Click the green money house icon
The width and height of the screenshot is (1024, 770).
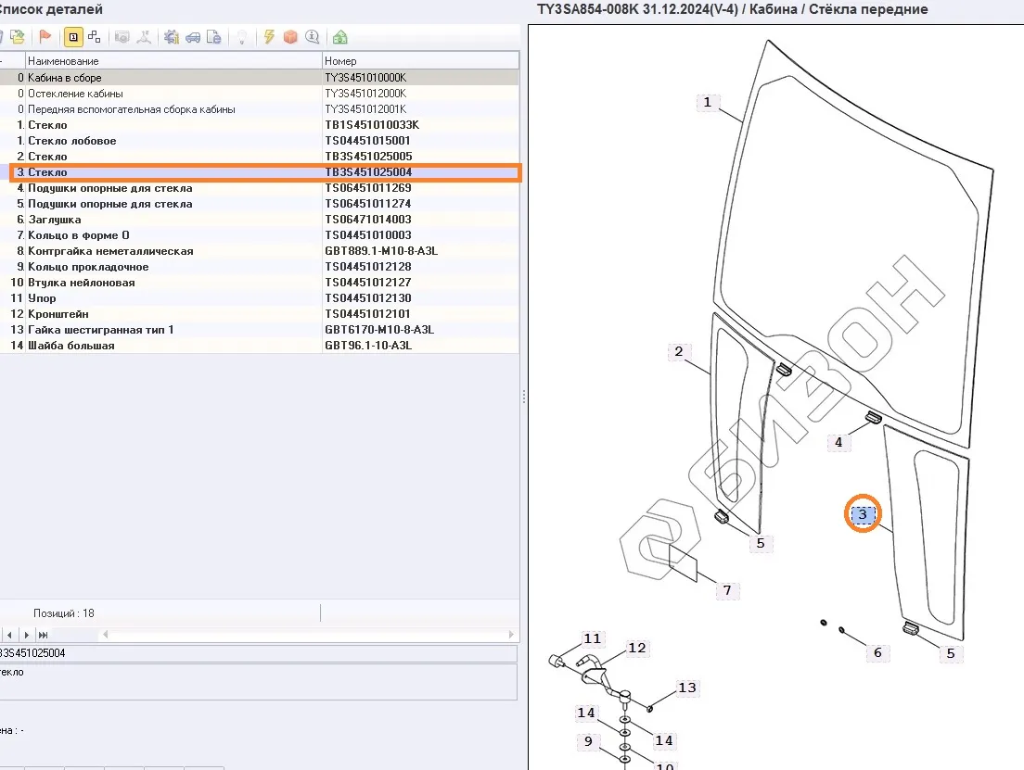340,37
